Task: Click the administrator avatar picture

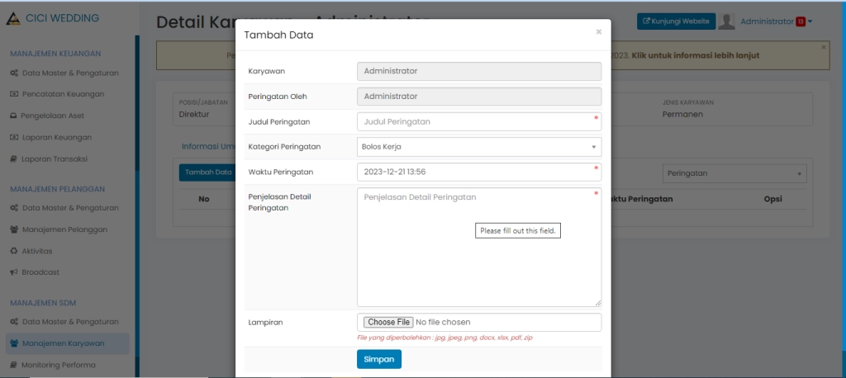Action: pos(727,21)
